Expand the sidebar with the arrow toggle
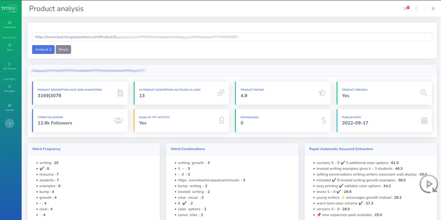Image resolution: width=441 pixels, height=220 pixels. click(10, 123)
